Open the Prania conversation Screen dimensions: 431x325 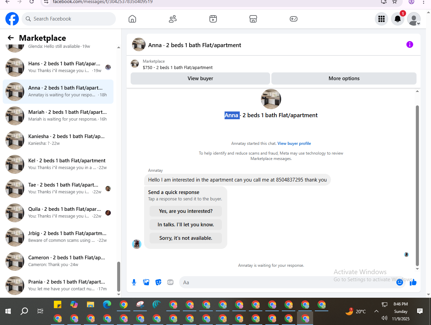(58, 286)
